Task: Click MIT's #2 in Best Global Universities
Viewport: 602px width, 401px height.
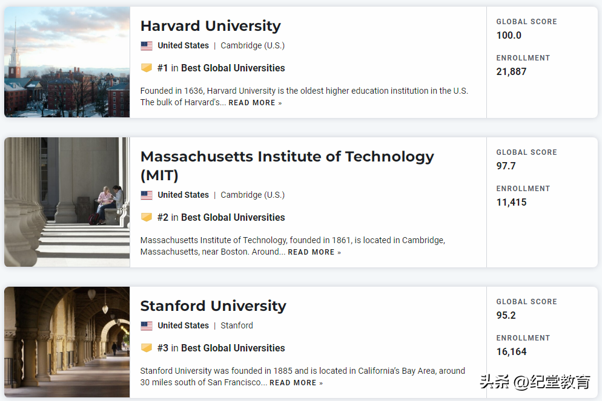Action: pyautogui.click(x=221, y=217)
